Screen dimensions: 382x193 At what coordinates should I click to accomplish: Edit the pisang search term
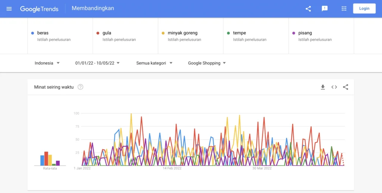[x=321, y=36]
